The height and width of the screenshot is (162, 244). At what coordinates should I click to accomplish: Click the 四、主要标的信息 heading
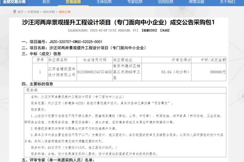coord(37,84)
